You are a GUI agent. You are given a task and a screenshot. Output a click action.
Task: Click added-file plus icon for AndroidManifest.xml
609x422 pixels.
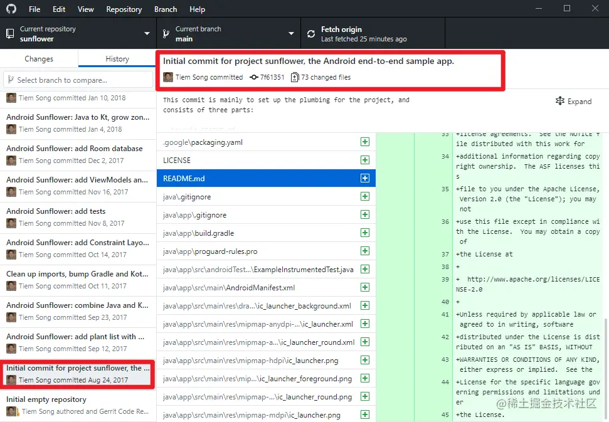(364, 287)
